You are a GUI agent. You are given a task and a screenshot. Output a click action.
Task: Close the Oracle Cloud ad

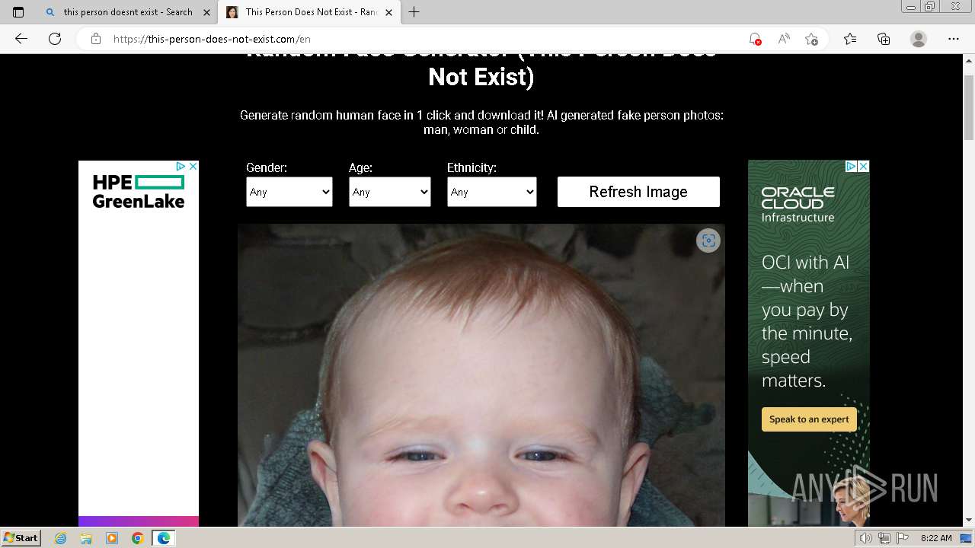864,166
